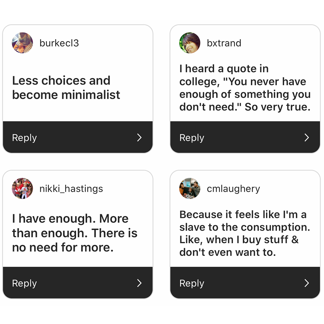Open burkecl3's profile picture

click(22, 43)
